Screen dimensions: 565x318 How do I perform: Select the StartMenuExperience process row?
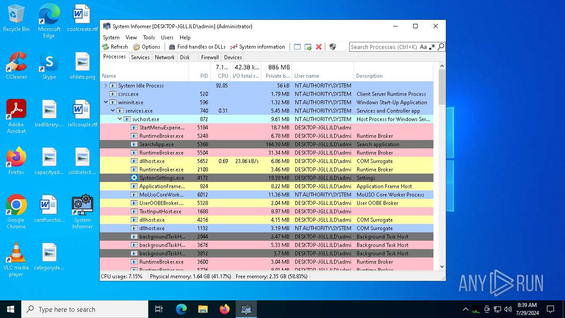point(267,128)
